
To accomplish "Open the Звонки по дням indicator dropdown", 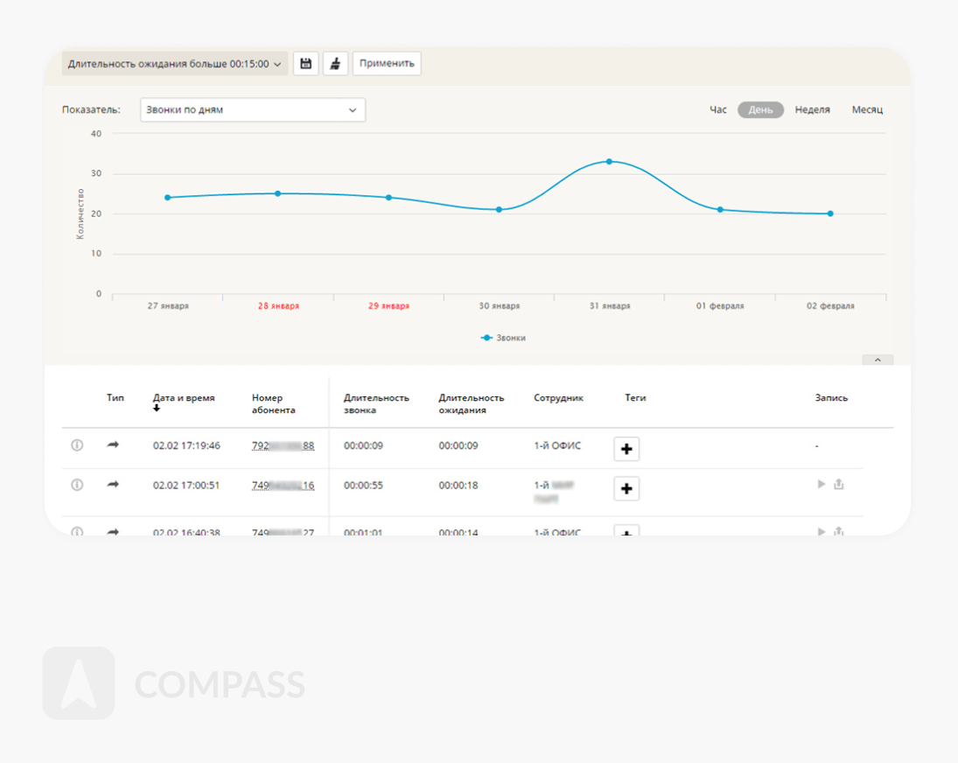I will pos(252,110).
